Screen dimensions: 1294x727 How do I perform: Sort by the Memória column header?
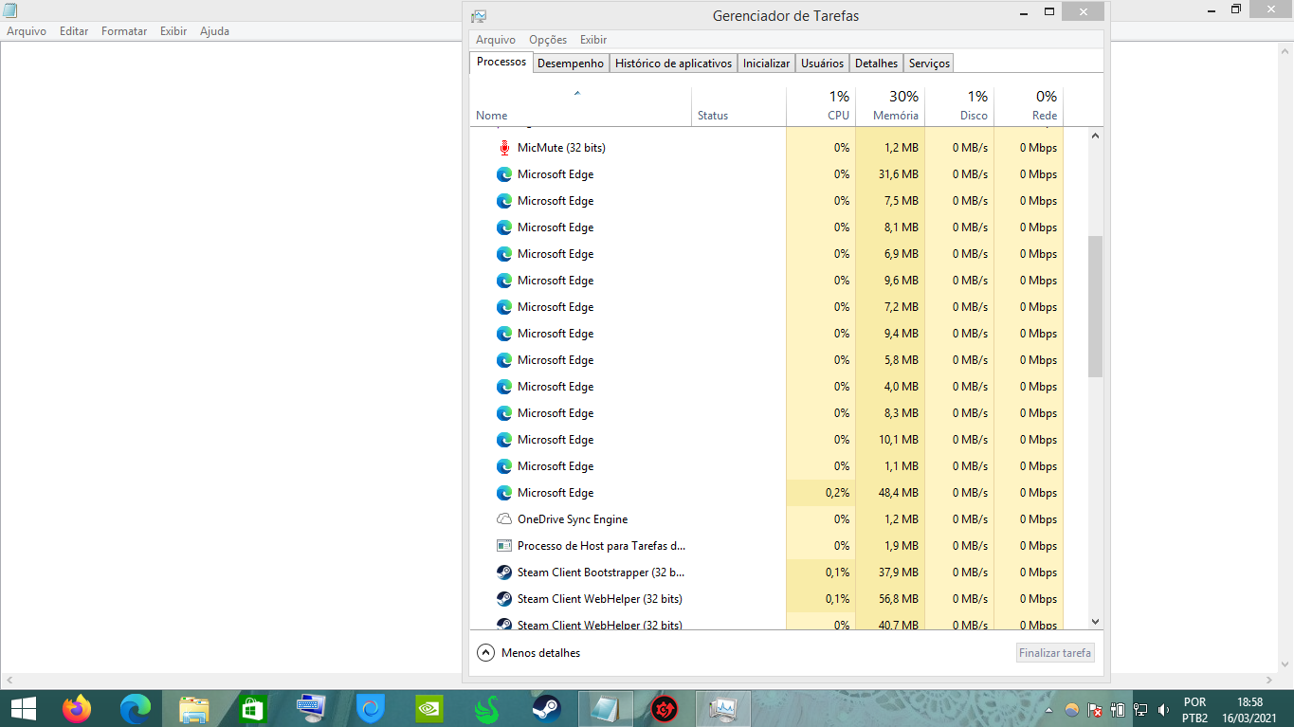[890, 106]
